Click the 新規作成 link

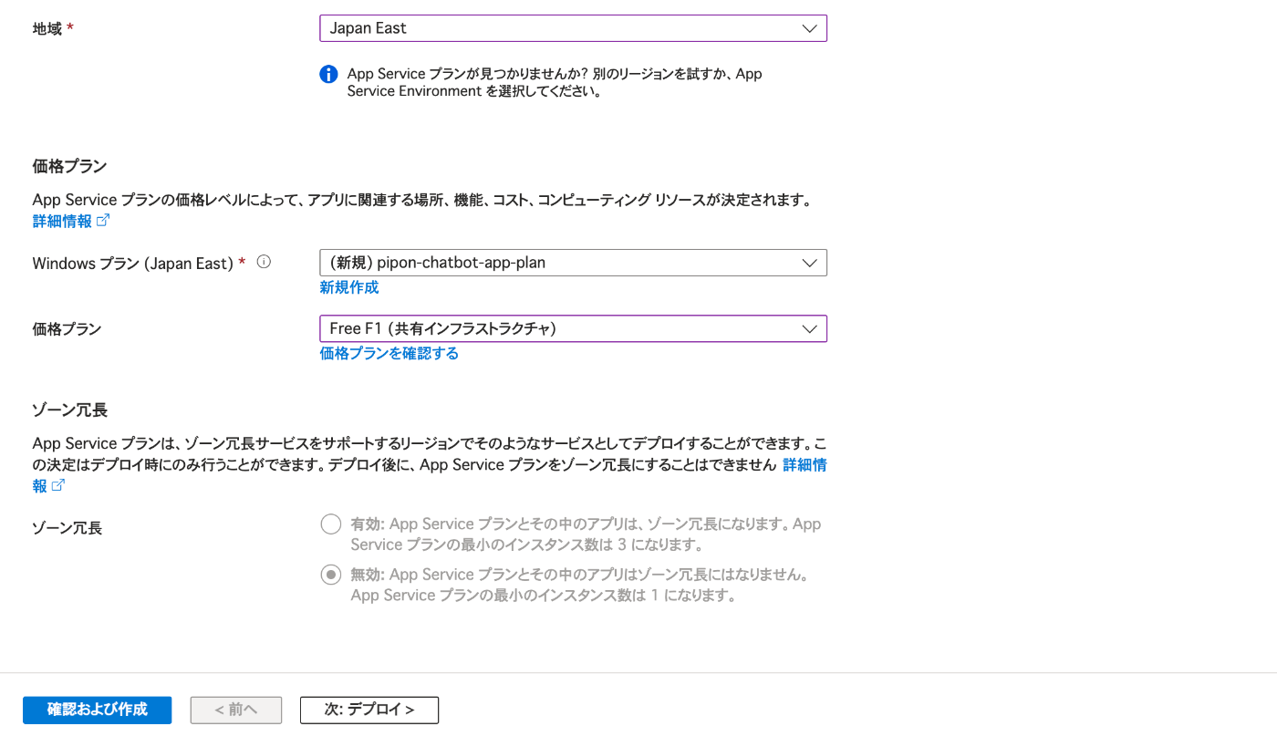349,287
